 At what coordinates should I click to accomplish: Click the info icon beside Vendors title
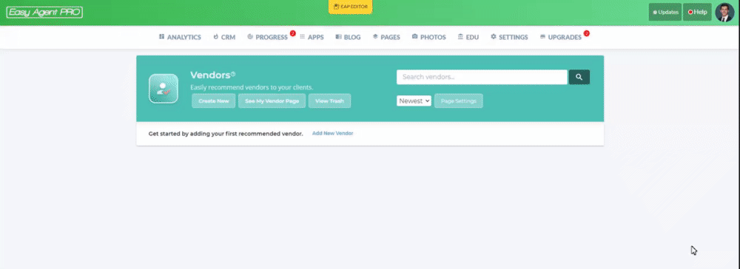click(233, 74)
